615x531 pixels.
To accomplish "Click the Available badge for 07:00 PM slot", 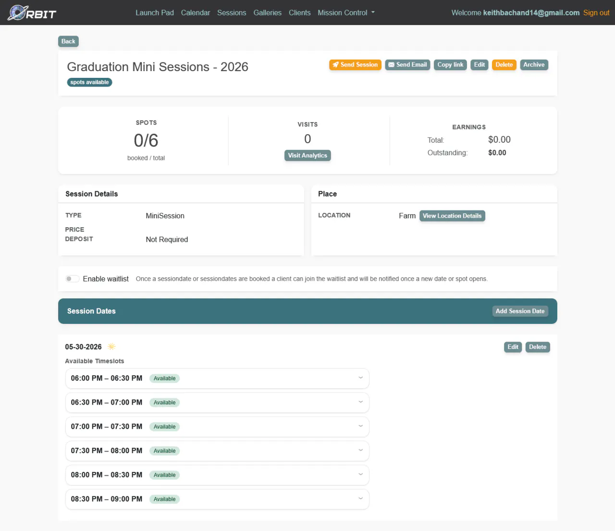I will tap(164, 427).
